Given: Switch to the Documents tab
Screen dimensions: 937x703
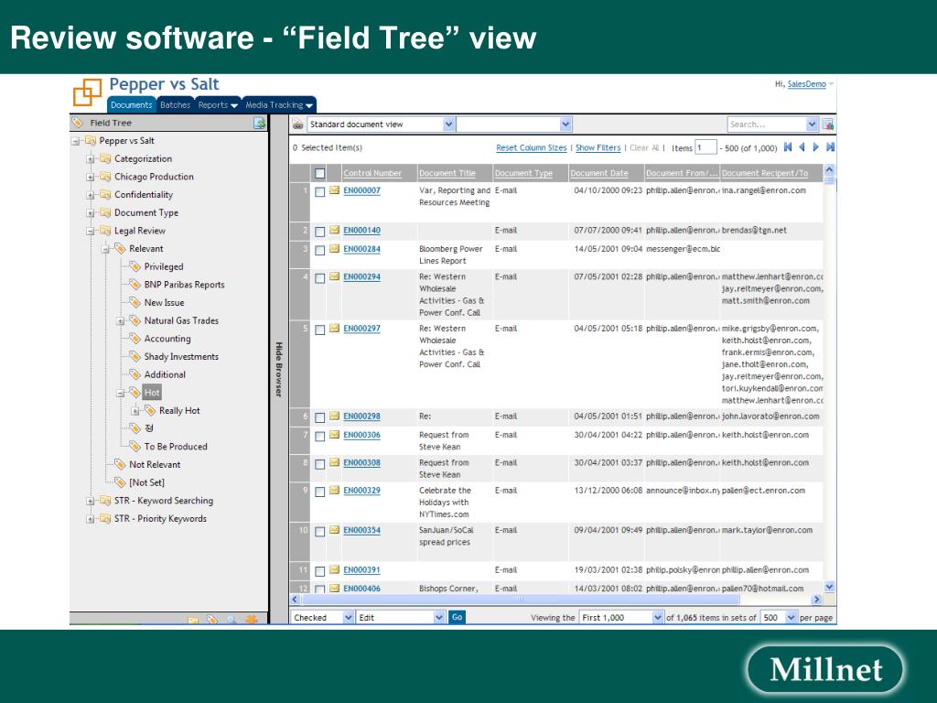Looking at the screenshot, I should [x=132, y=104].
